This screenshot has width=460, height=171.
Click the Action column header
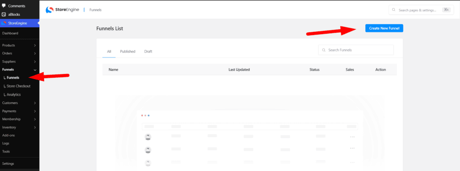(380, 70)
